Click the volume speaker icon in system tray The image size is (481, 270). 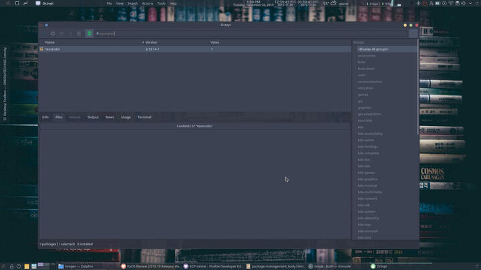coord(464,3)
